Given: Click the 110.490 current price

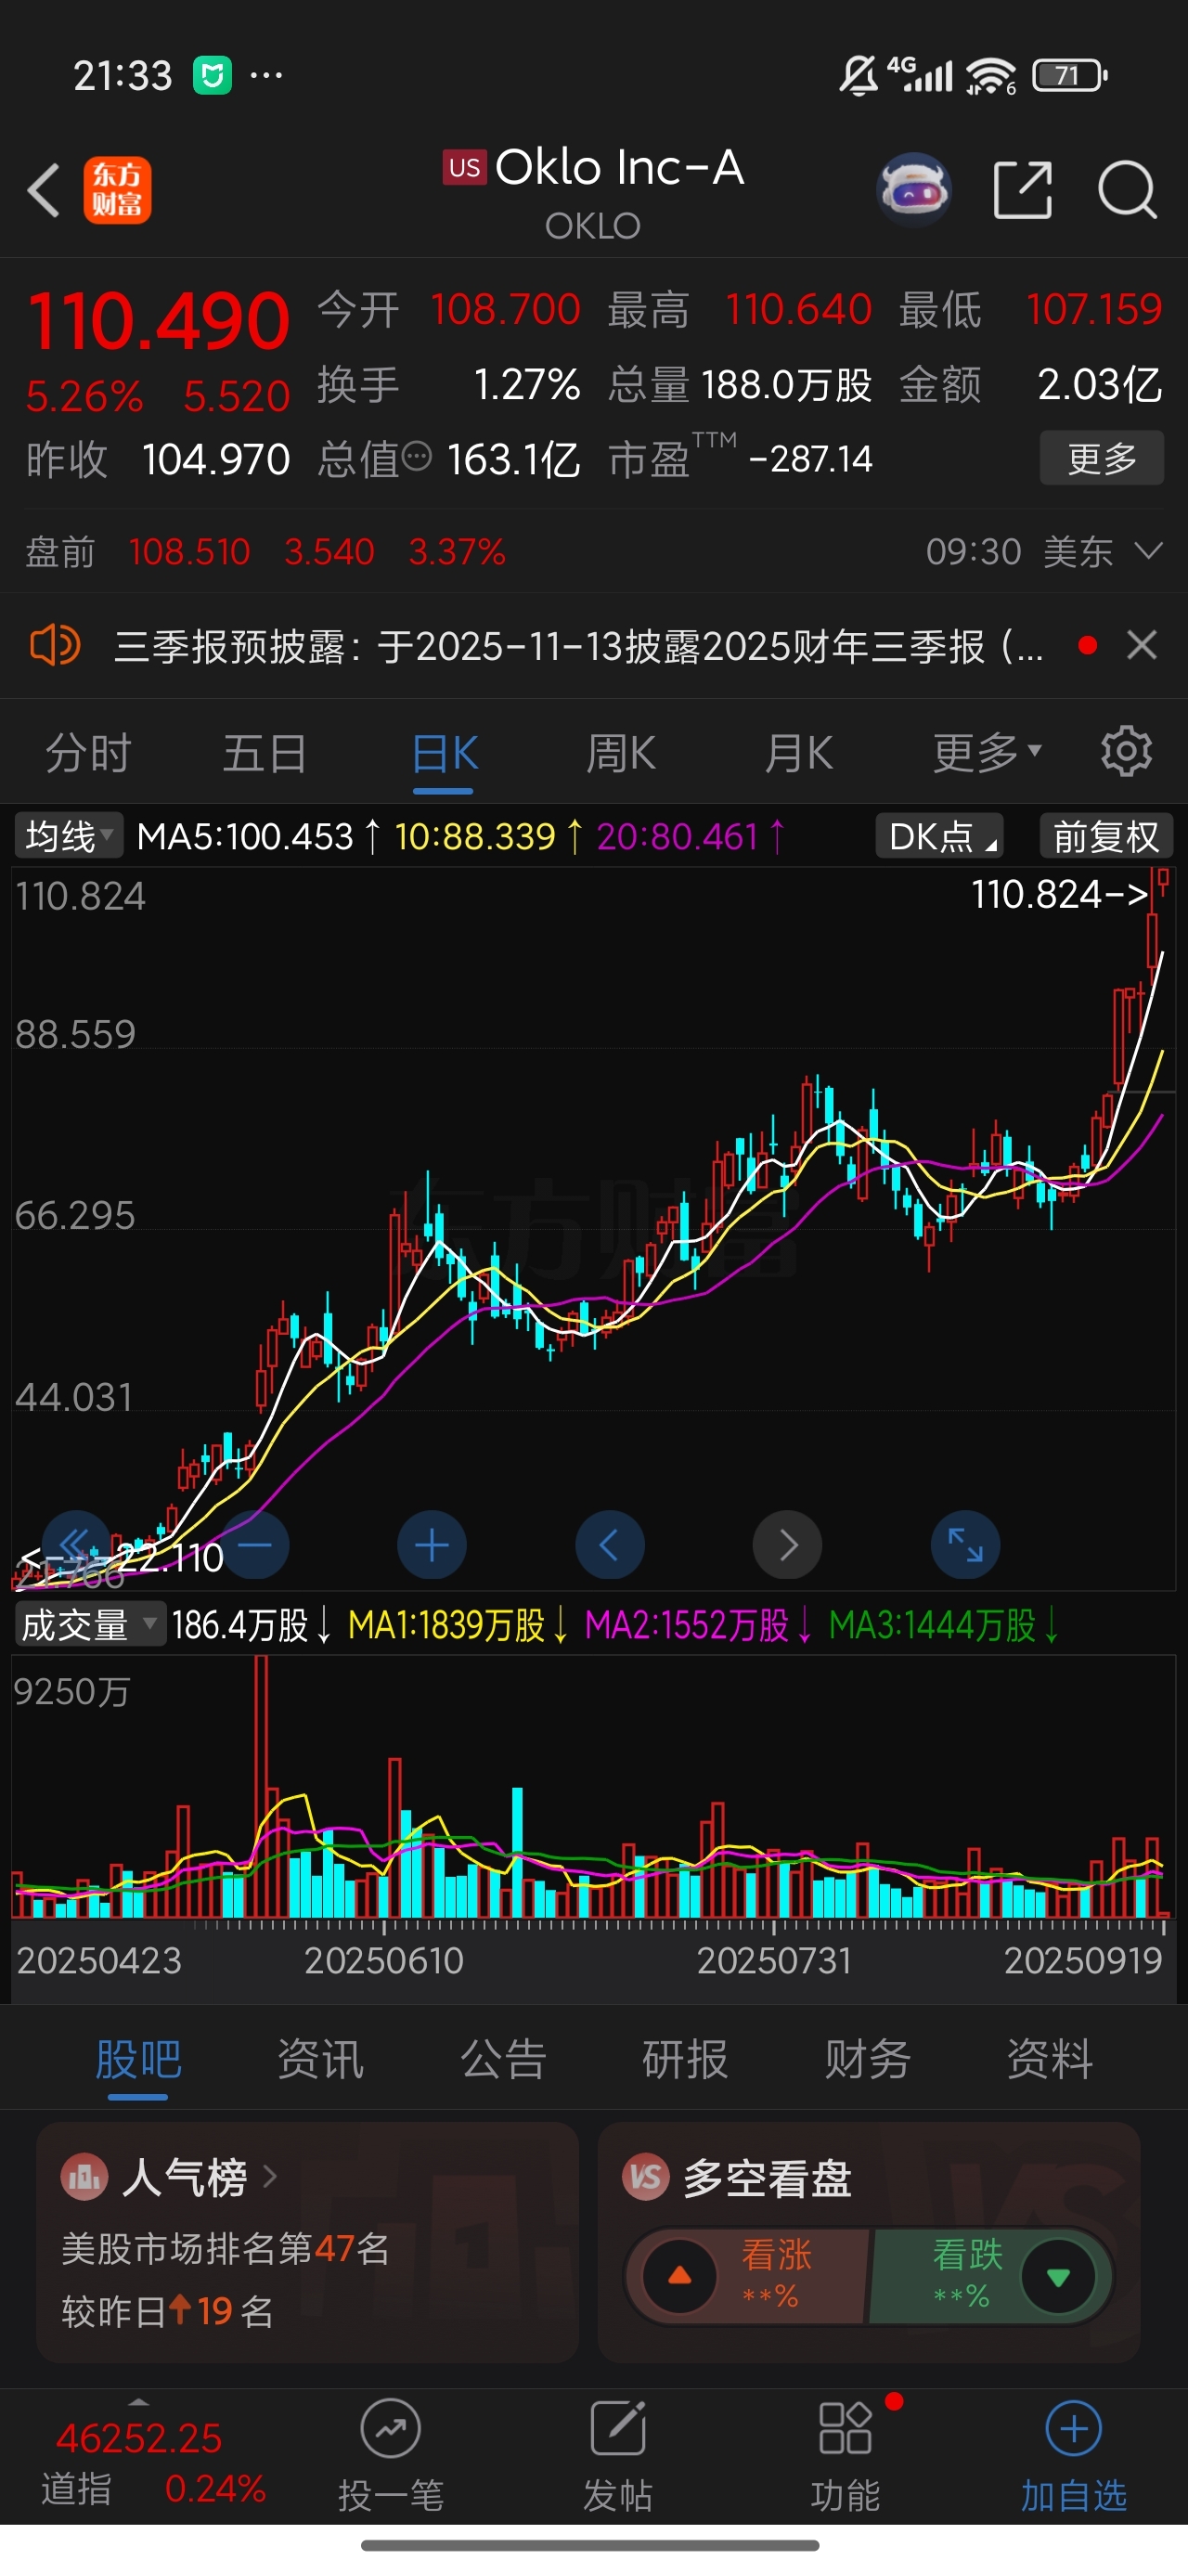Looking at the screenshot, I should point(158,321).
